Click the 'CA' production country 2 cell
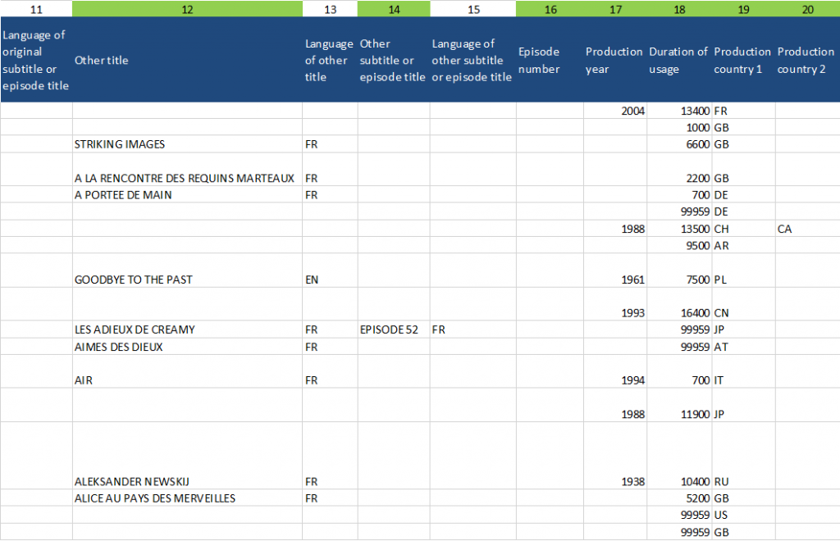The image size is (840, 541). tap(785, 229)
